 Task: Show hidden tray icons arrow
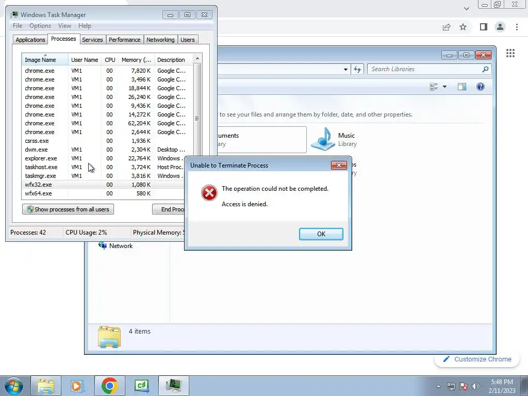click(438, 386)
